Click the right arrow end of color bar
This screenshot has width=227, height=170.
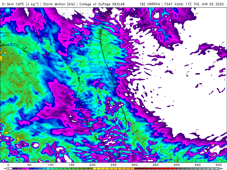pyautogui.click(x=221, y=169)
